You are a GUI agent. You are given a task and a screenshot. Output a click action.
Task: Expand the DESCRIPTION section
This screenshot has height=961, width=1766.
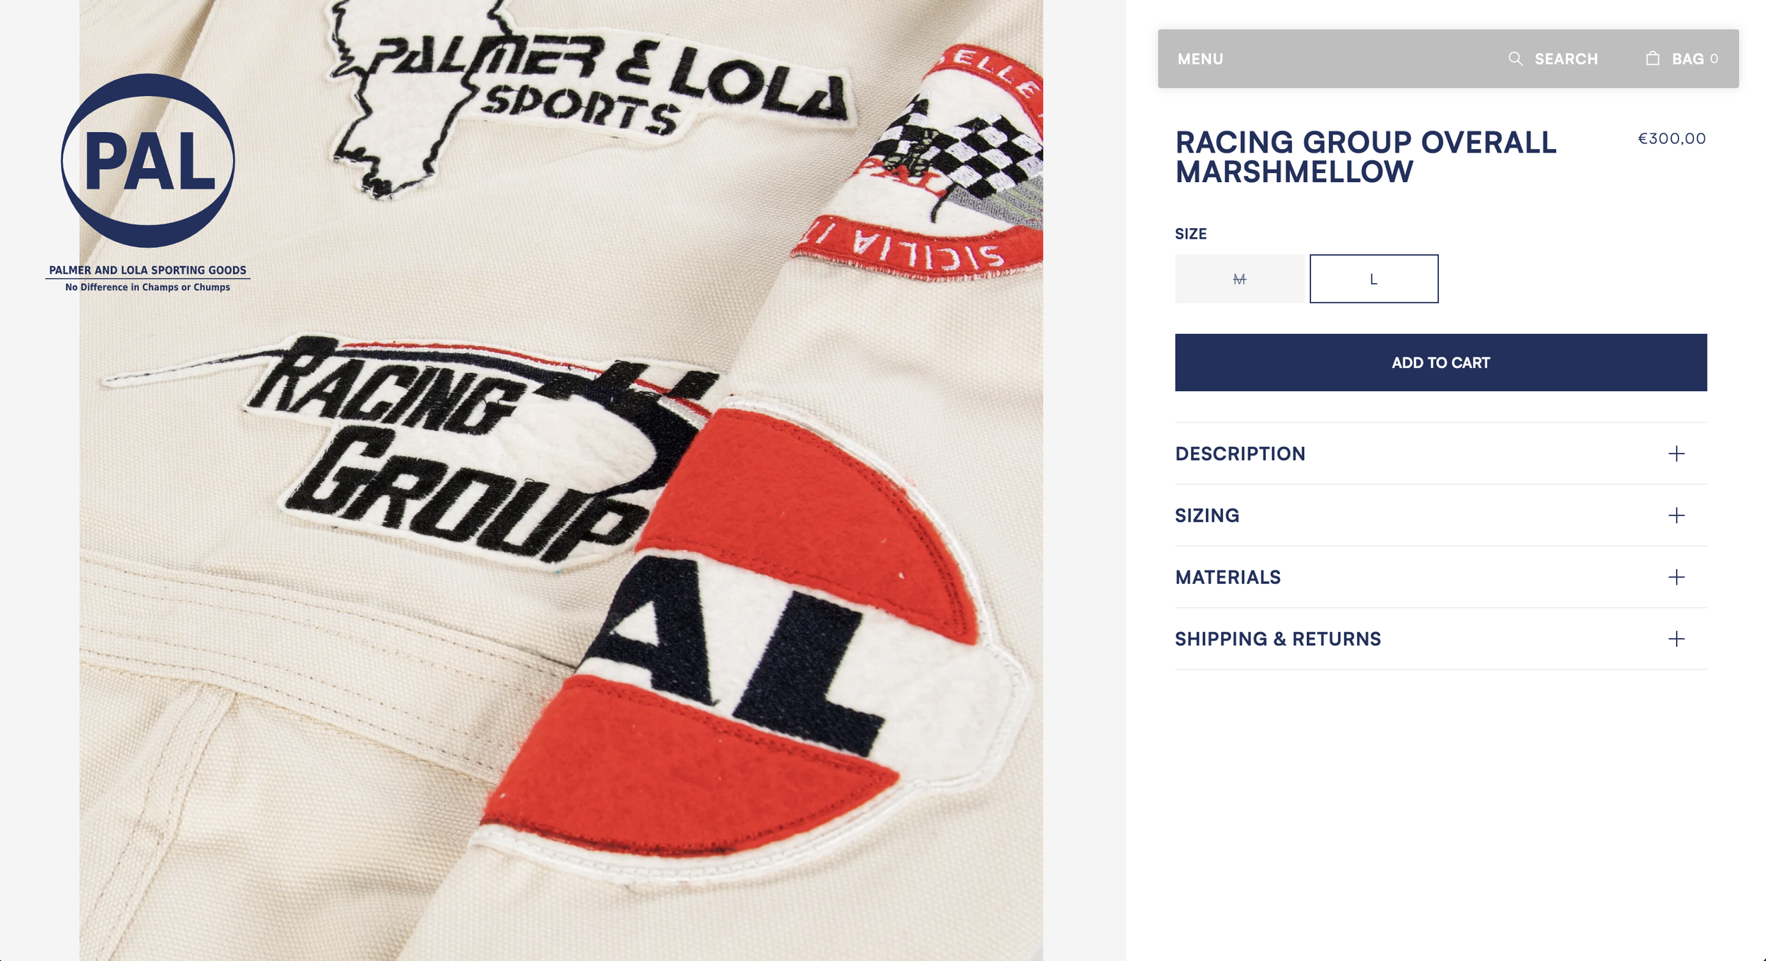point(1441,453)
